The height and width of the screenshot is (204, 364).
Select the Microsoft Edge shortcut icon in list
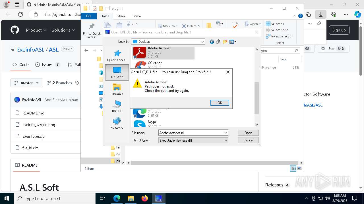[140, 112]
